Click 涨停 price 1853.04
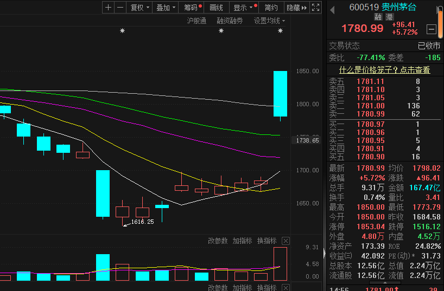 (370, 227)
